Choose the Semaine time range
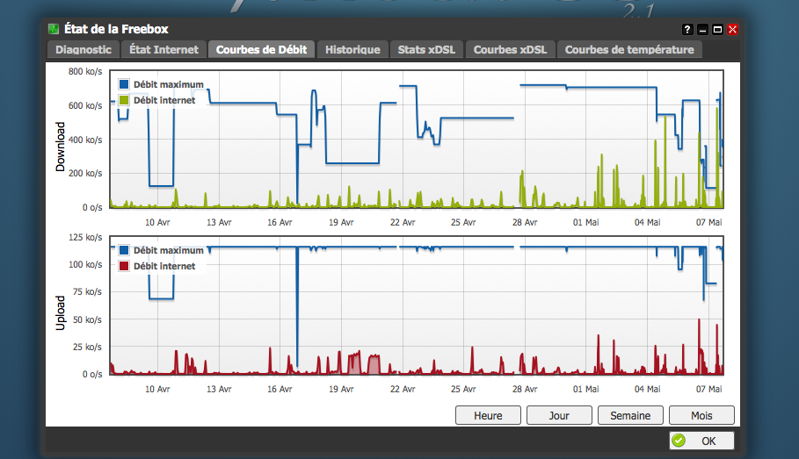 (630, 415)
